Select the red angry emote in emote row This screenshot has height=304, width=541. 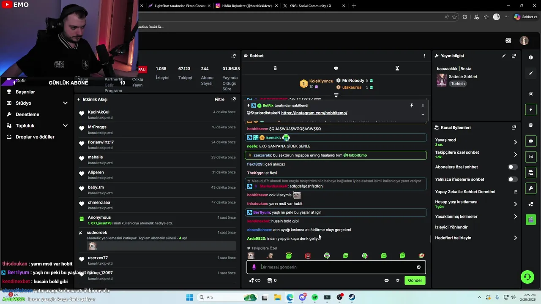pos(308,256)
